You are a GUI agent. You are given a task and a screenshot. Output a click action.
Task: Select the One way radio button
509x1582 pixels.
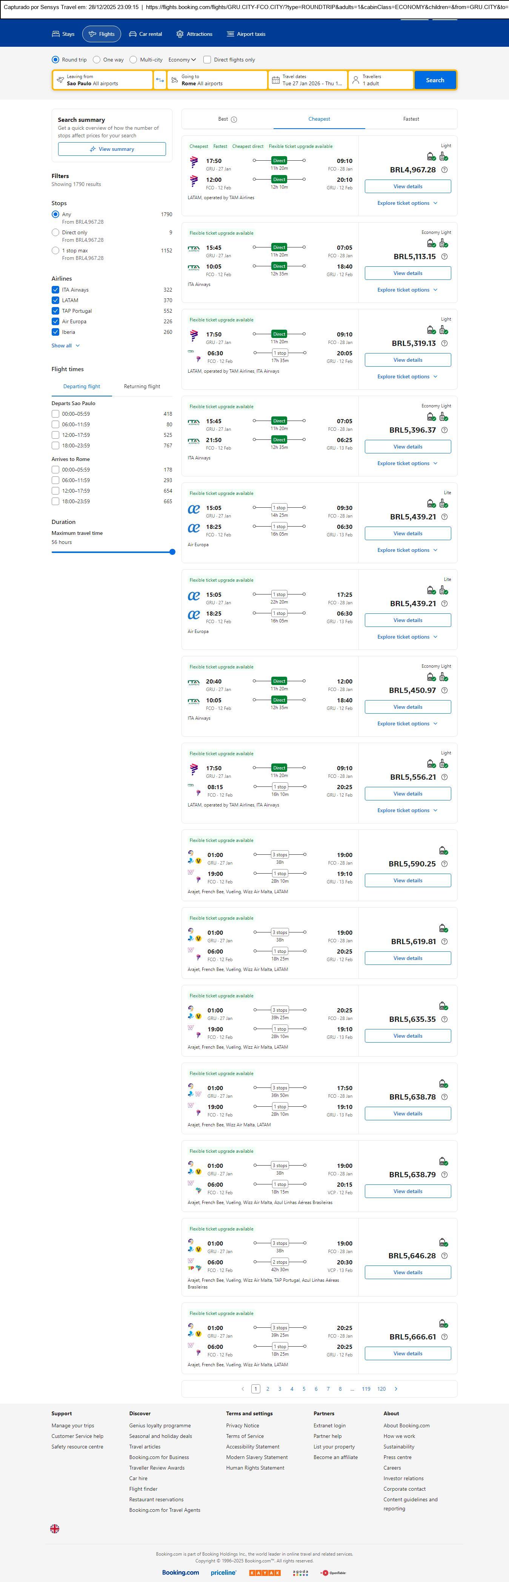pyautogui.click(x=96, y=60)
